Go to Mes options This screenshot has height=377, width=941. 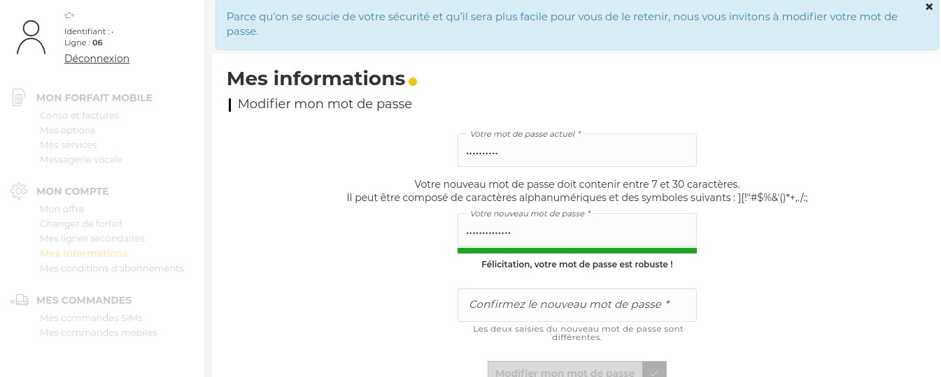[67, 131]
